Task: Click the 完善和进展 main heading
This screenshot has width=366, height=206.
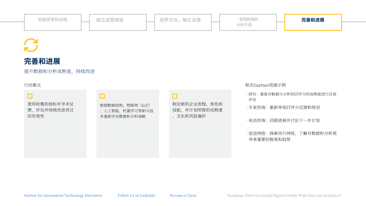Action: (42, 61)
